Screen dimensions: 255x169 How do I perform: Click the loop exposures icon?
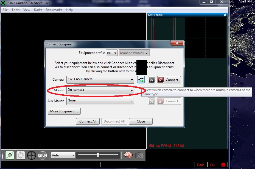21,155
